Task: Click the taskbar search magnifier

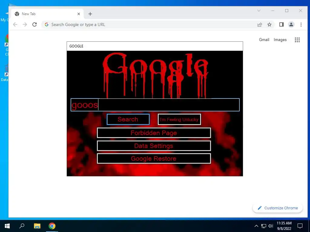Action: pos(22,226)
